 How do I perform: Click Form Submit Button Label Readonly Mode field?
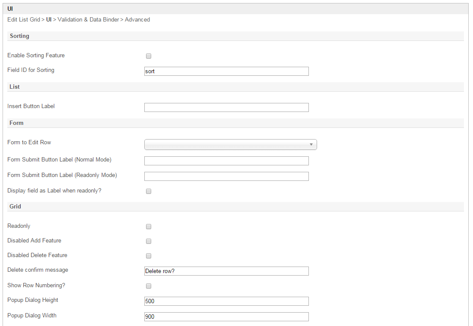[226, 177]
